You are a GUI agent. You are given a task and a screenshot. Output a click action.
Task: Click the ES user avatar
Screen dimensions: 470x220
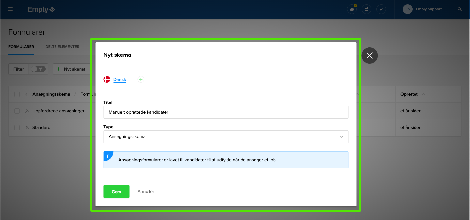click(408, 9)
